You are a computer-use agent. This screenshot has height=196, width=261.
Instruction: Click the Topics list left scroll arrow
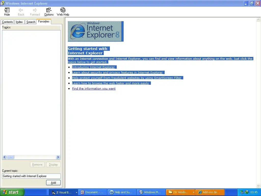(5, 157)
